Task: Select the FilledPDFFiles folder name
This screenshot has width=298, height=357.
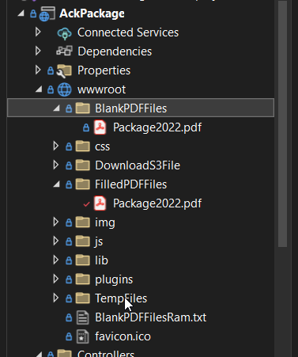Action: pyautogui.click(x=131, y=184)
